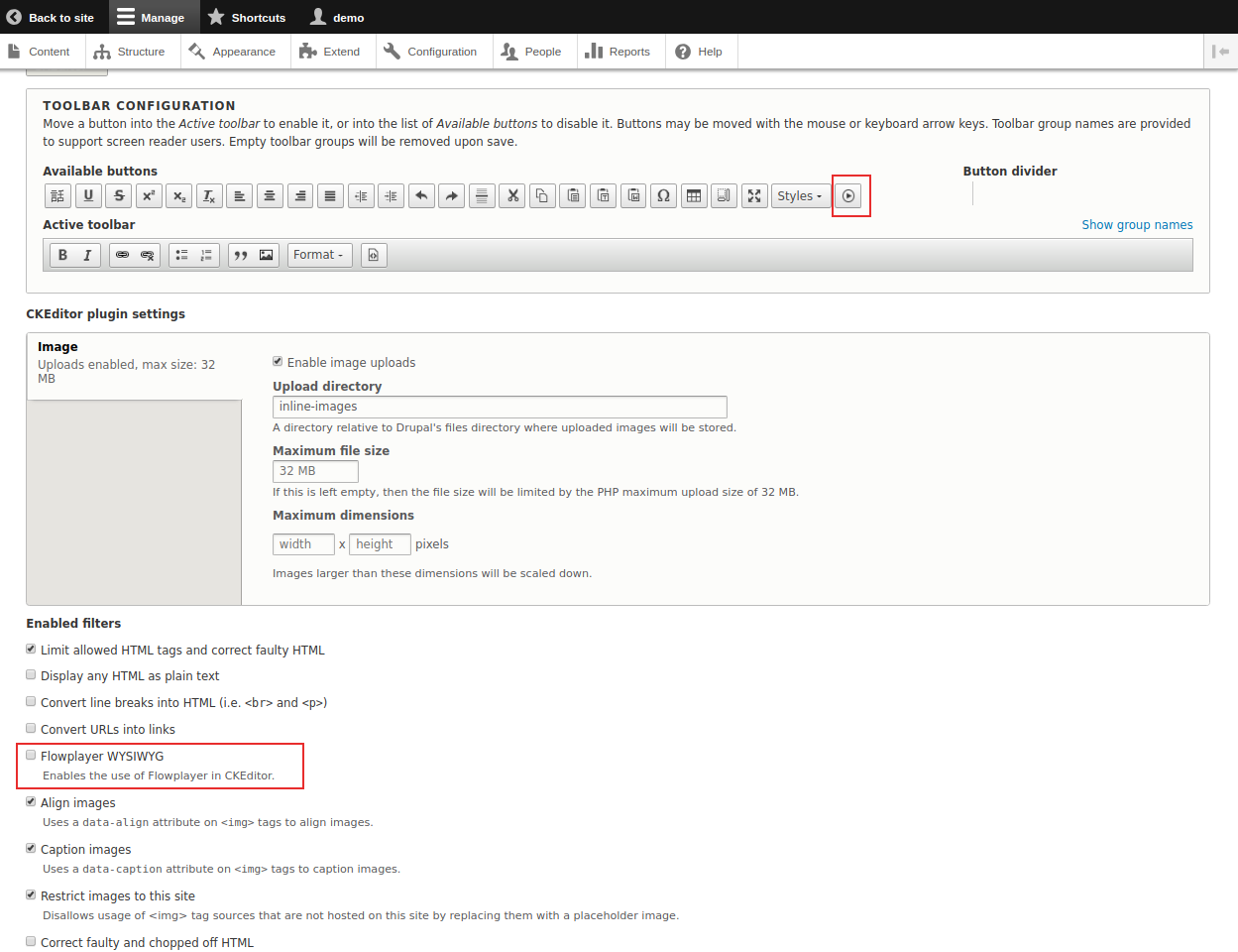The height and width of the screenshot is (952, 1238).
Task: Select the Special character omega button
Action: [663, 196]
